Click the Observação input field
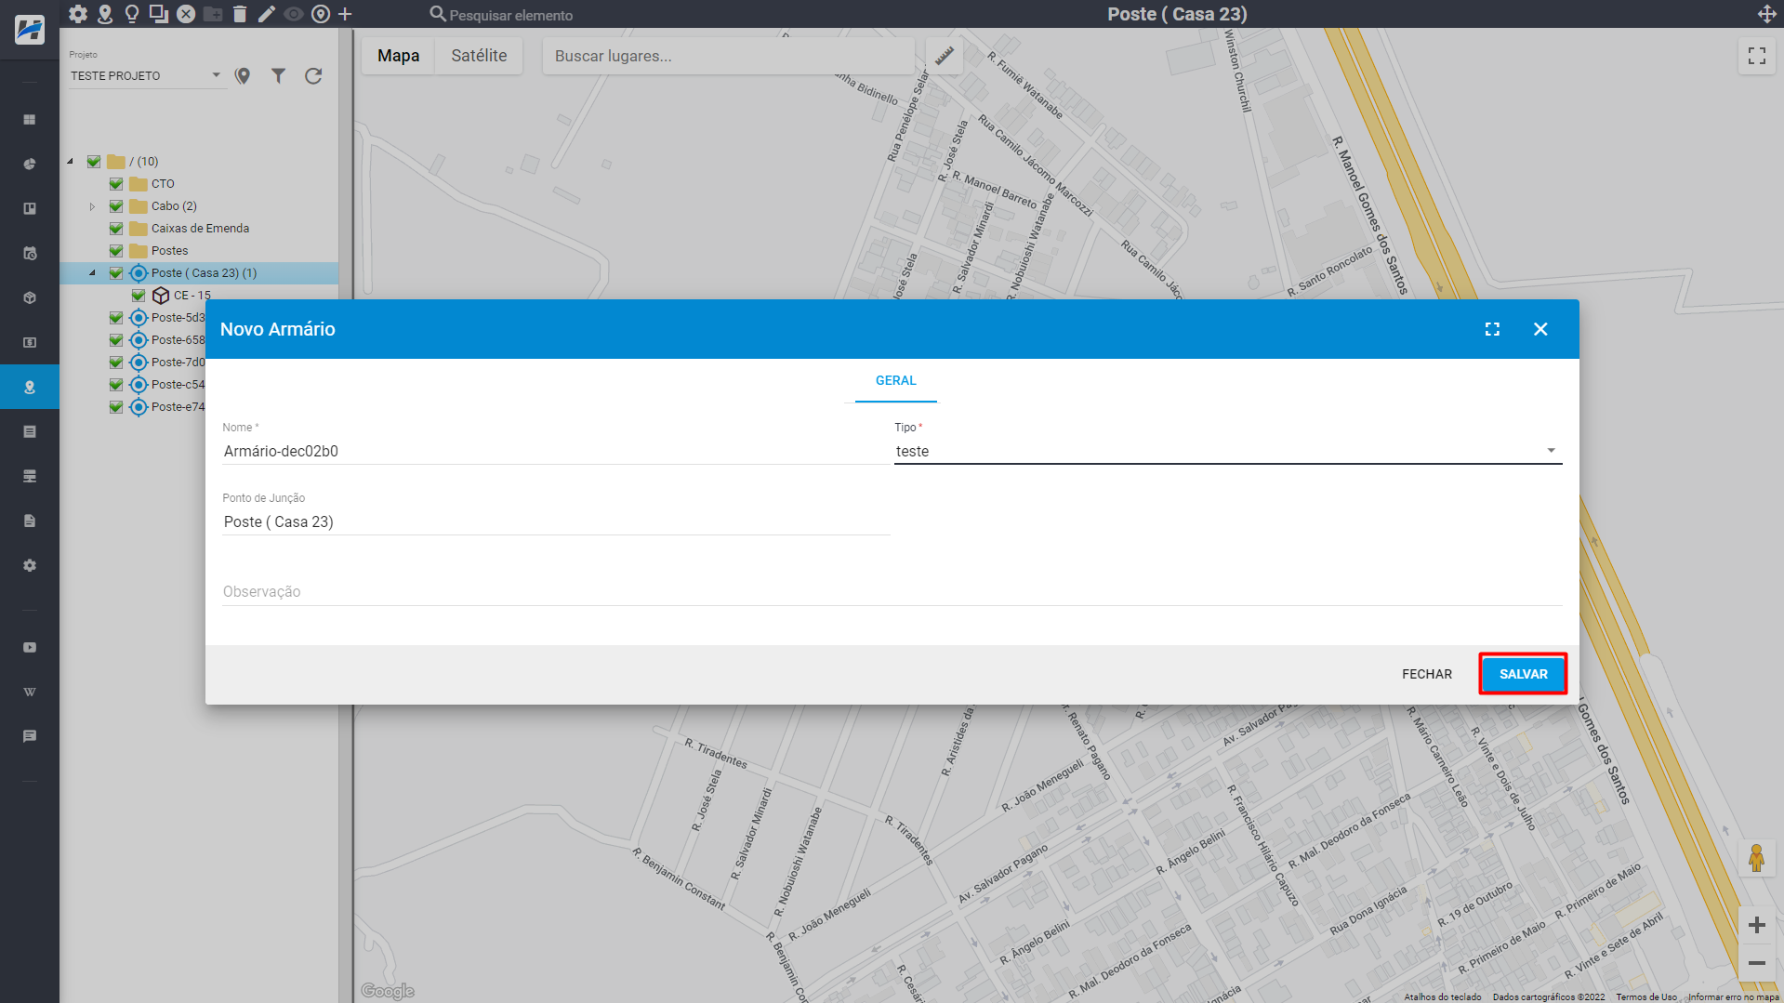The image size is (1784, 1003). (892, 591)
